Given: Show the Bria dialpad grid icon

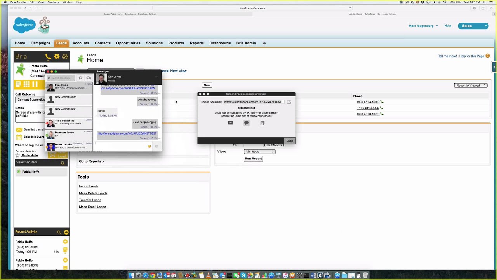Looking at the screenshot, I should click(26, 84).
